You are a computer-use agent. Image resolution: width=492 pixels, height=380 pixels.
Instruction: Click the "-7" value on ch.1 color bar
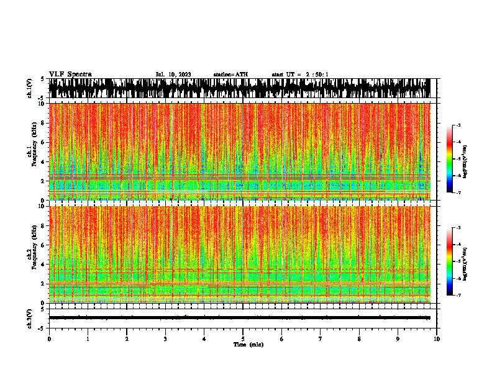point(458,192)
